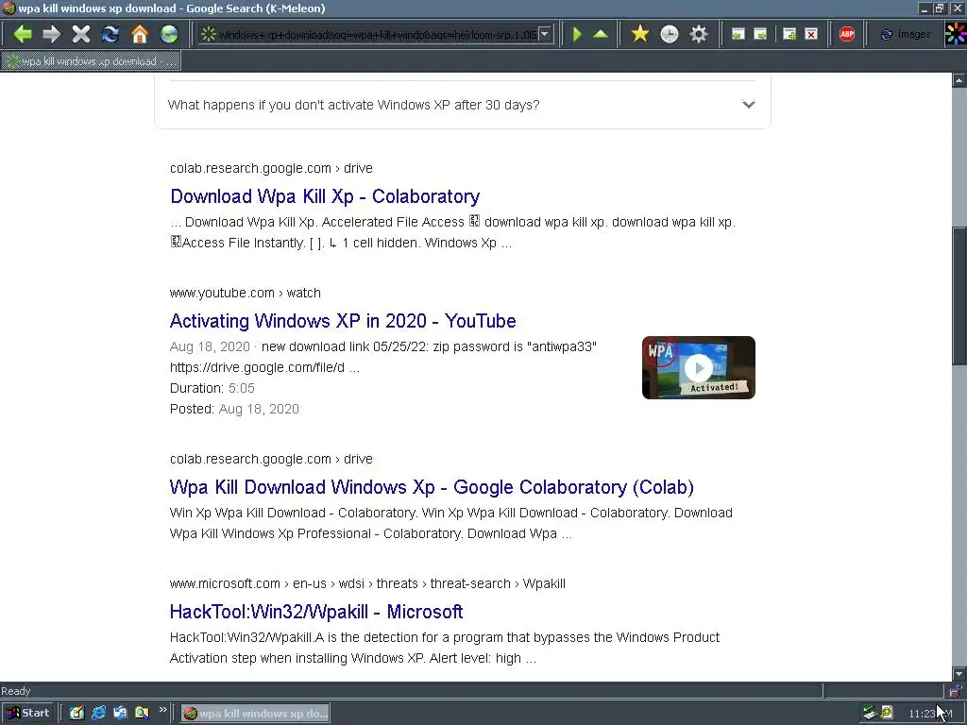This screenshot has height=725, width=967.
Task: Click first 'colab.research.google.com › drive' breadcrumb above Download Wpa Kill Xp
Action: pos(271,168)
